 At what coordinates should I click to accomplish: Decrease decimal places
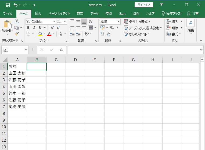click(x=109, y=34)
